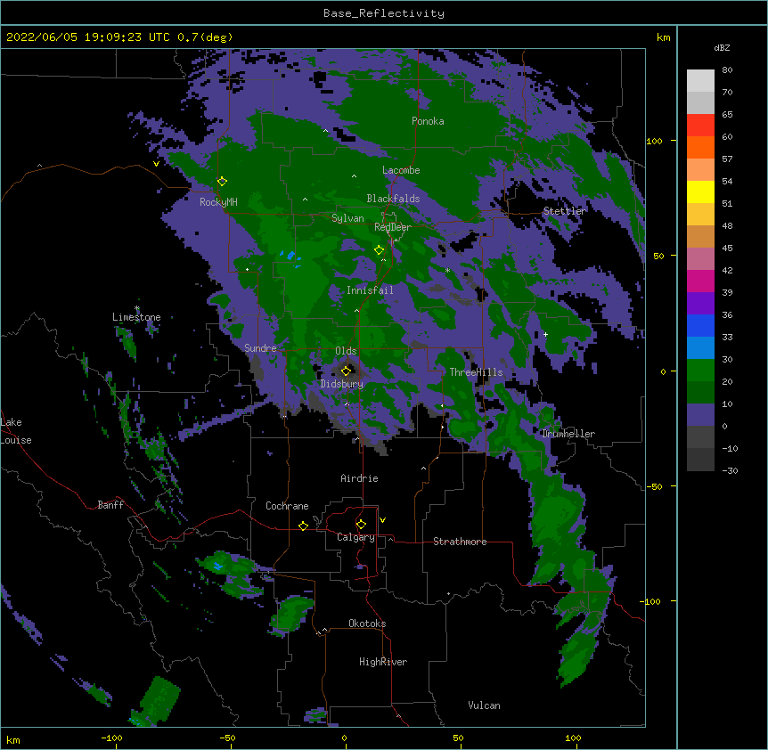Click the blue 33-36 dBZ legend swatch

[700, 325]
